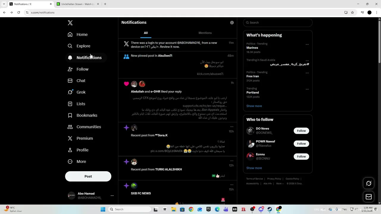The height and width of the screenshot is (214, 381).
Task: Click the SXB FC NEWS avatar
Action: (134, 186)
